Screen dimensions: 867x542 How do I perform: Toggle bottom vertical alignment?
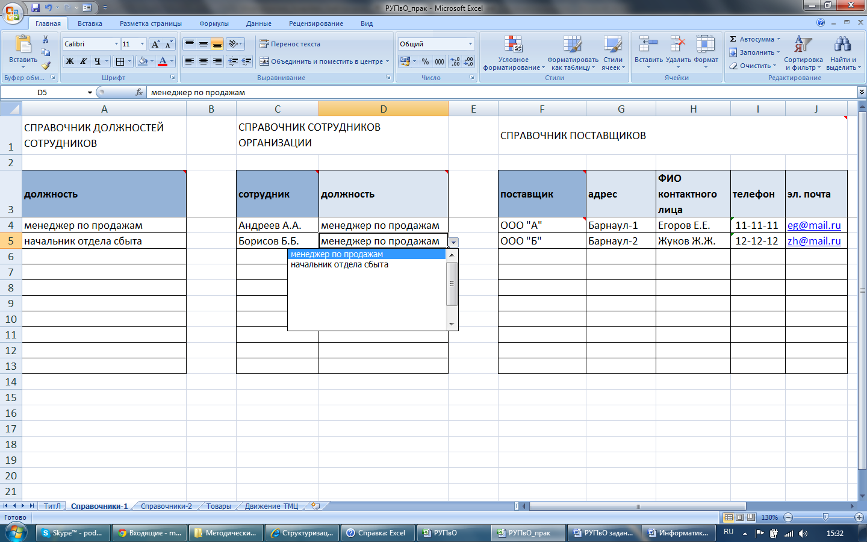click(x=217, y=44)
